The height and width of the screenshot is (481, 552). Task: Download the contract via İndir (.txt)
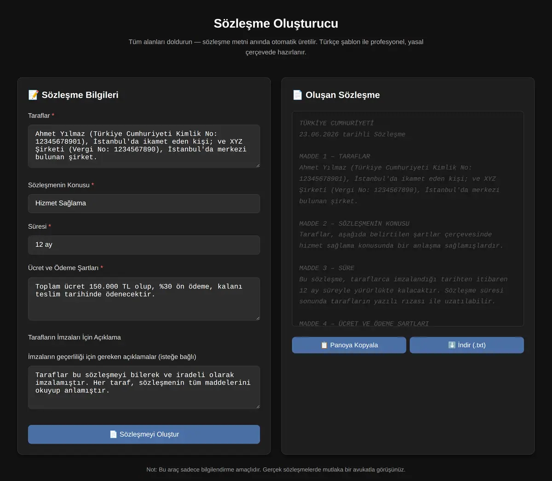click(467, 345)
